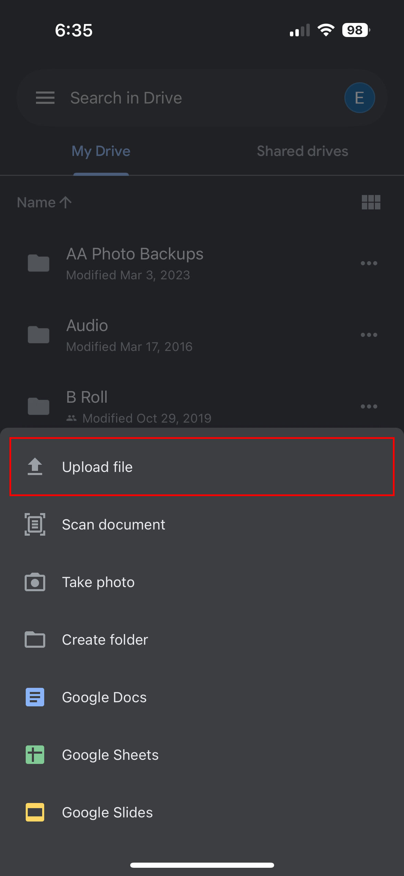
Task: Open more options for AA Photo Backups
Action: coord(369,263)
